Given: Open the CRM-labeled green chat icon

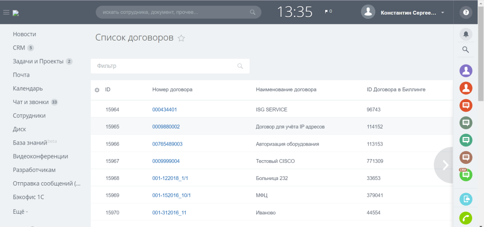Looking at the screenshot, I should point(466,174).
